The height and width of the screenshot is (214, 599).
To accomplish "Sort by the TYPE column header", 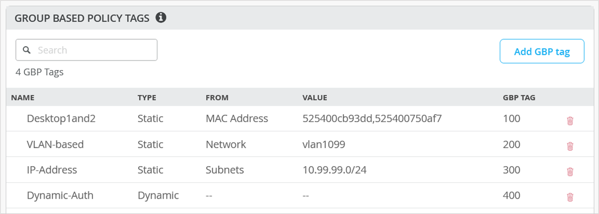I will click(147, 98).
